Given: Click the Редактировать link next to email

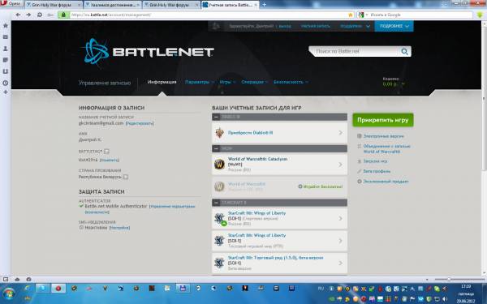Looking at the screenshot, I should click(x=140, y=123).
